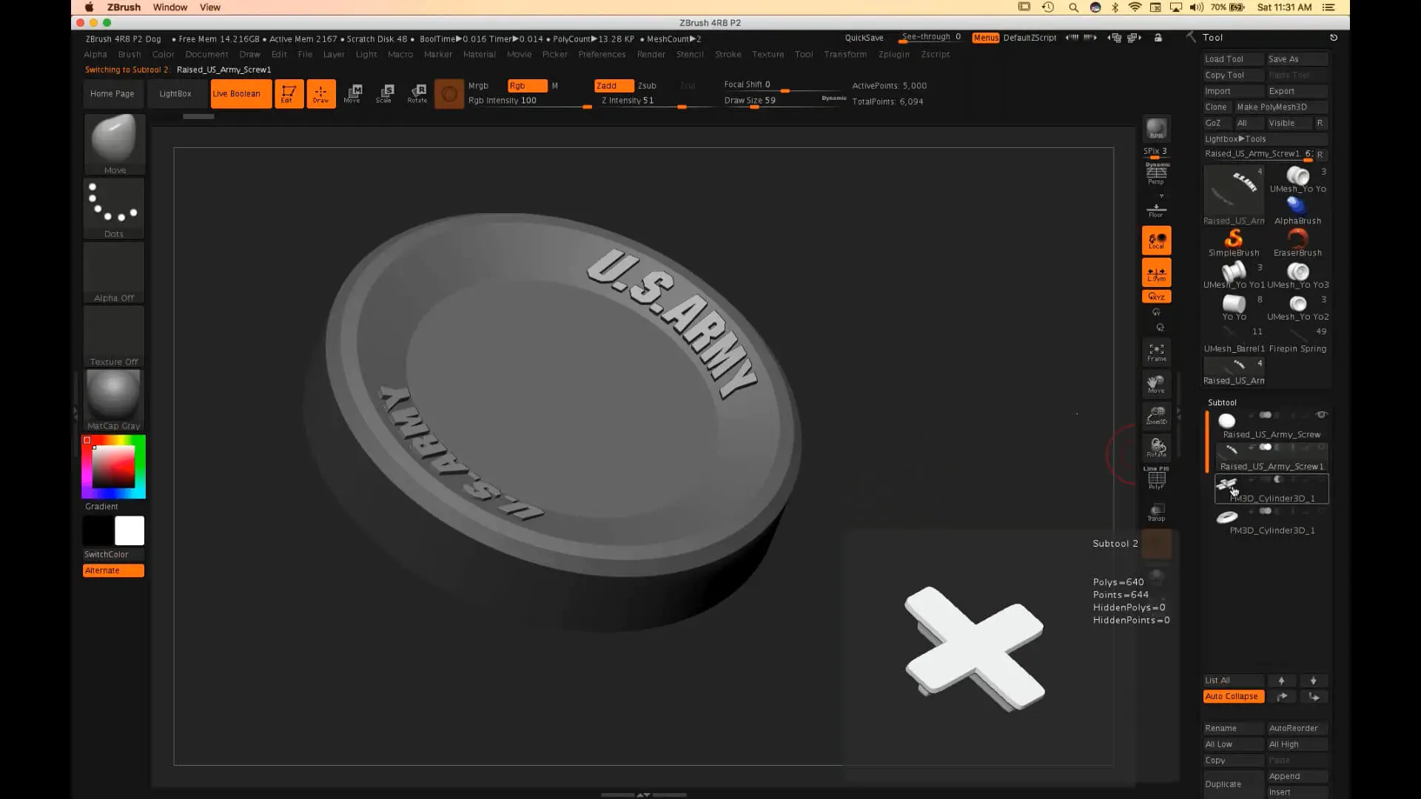Activate Edit mode button
1421x799 pixels.
pos(289,94)
